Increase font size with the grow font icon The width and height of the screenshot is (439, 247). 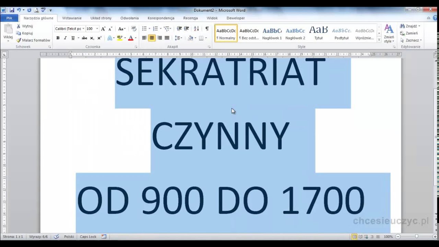tap(103, 29)
